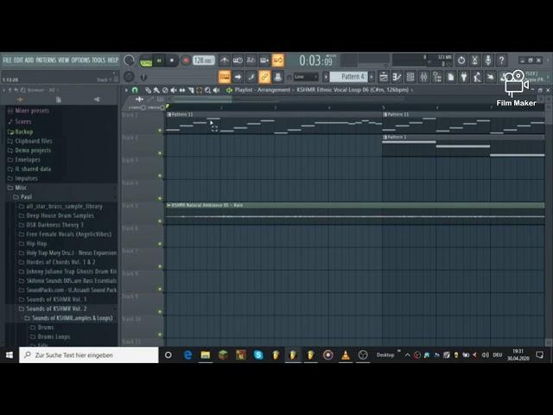Click the tempo tapper icon
The image size is (553, 415).
pos(477,77)
